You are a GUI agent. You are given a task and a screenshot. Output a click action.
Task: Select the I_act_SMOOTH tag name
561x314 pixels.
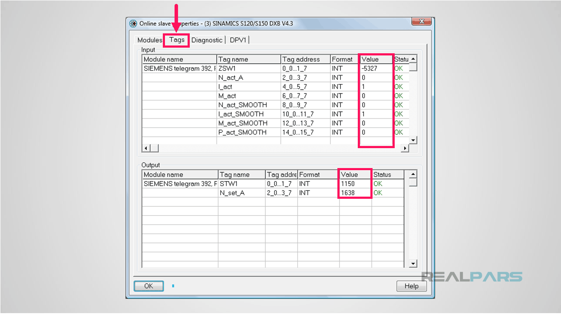(x=241, y=114)
